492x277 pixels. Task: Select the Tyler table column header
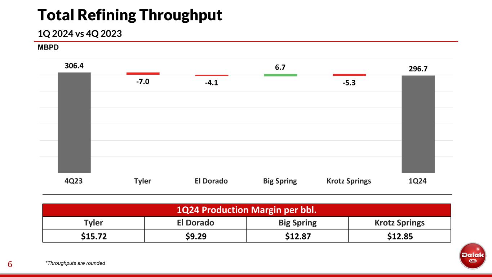pos(93,223)
